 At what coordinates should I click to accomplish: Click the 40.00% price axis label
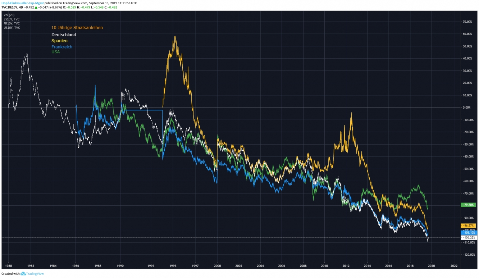click(x=468, y=58)
